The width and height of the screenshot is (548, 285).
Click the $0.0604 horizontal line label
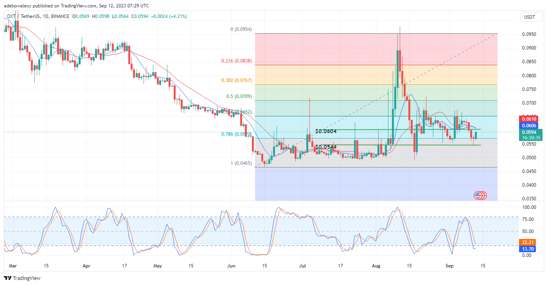(326, 131)
